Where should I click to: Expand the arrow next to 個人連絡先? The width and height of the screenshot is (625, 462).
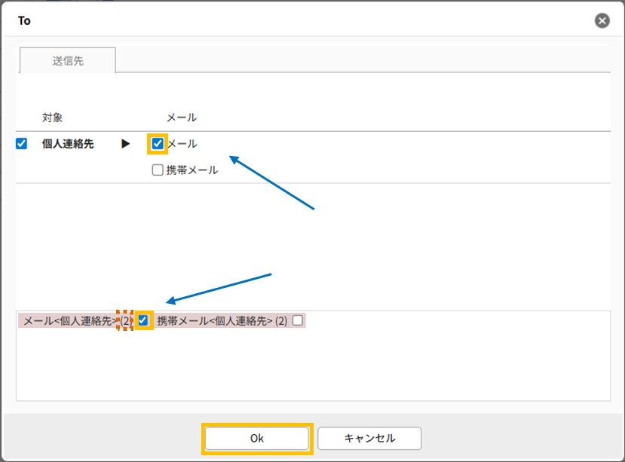126,143
